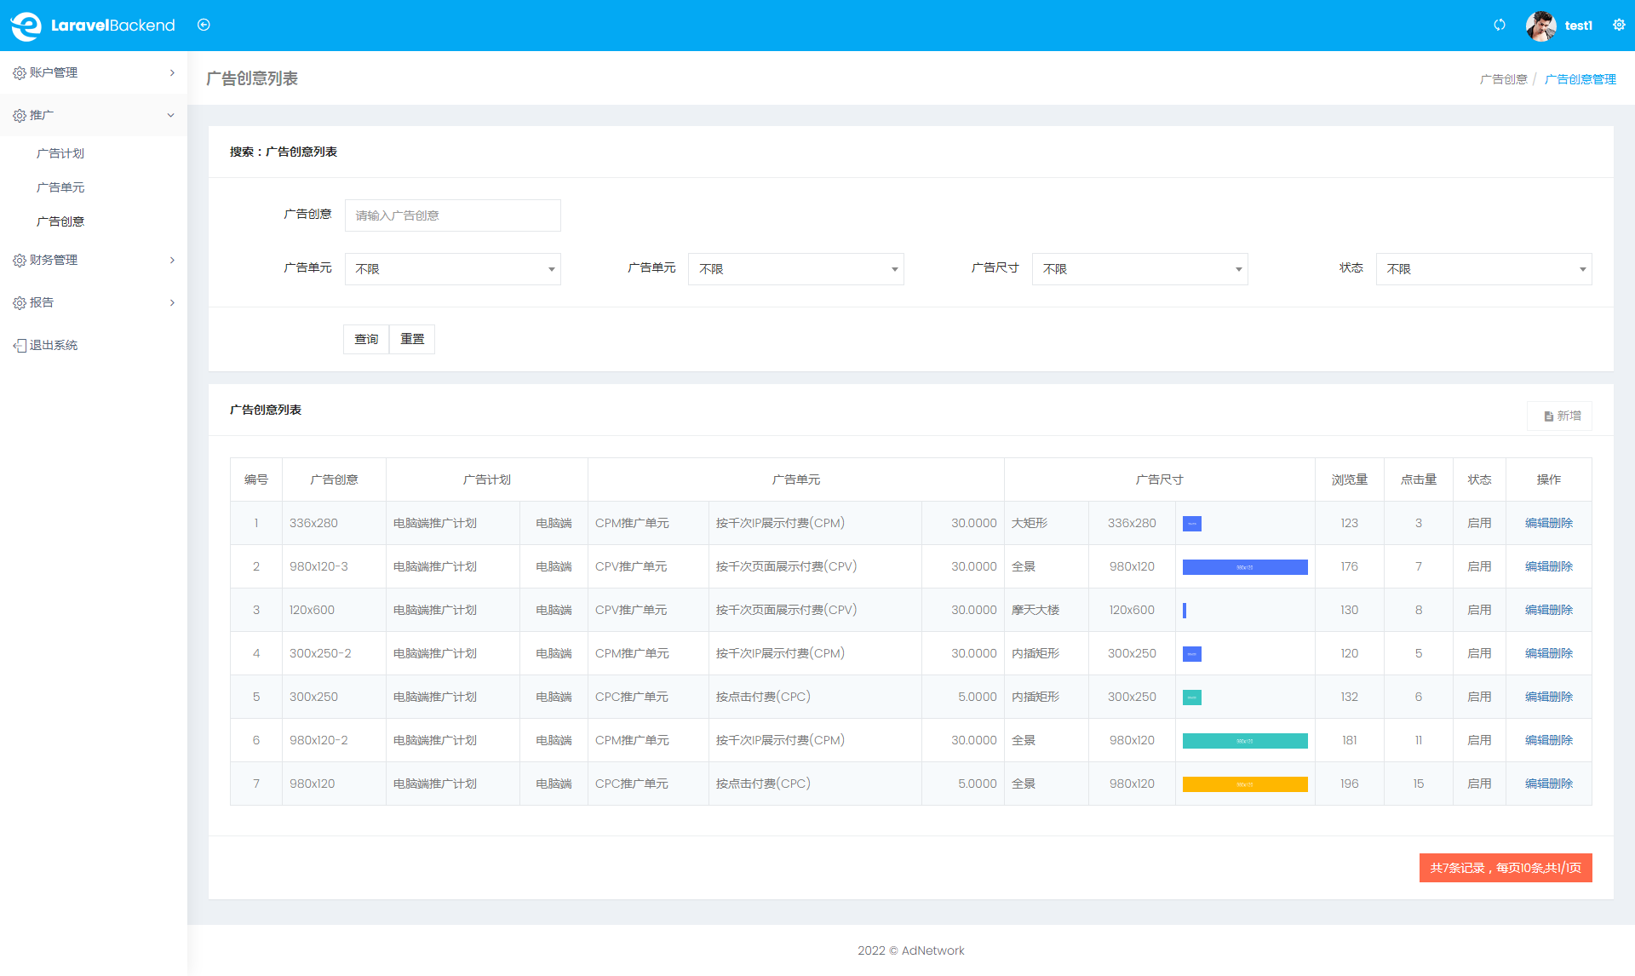Click the gear icon beside 账户管理
The height and width of the screenshot is (976, 1635).
(x=20, y=73)
